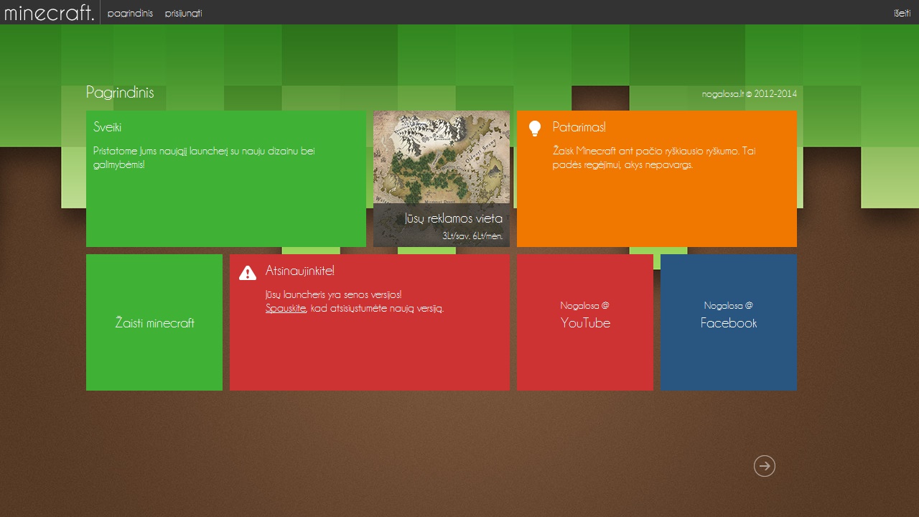Open the prisijungti menu item
This screenshot has width=919, height=517.
(x=183, y=14)
